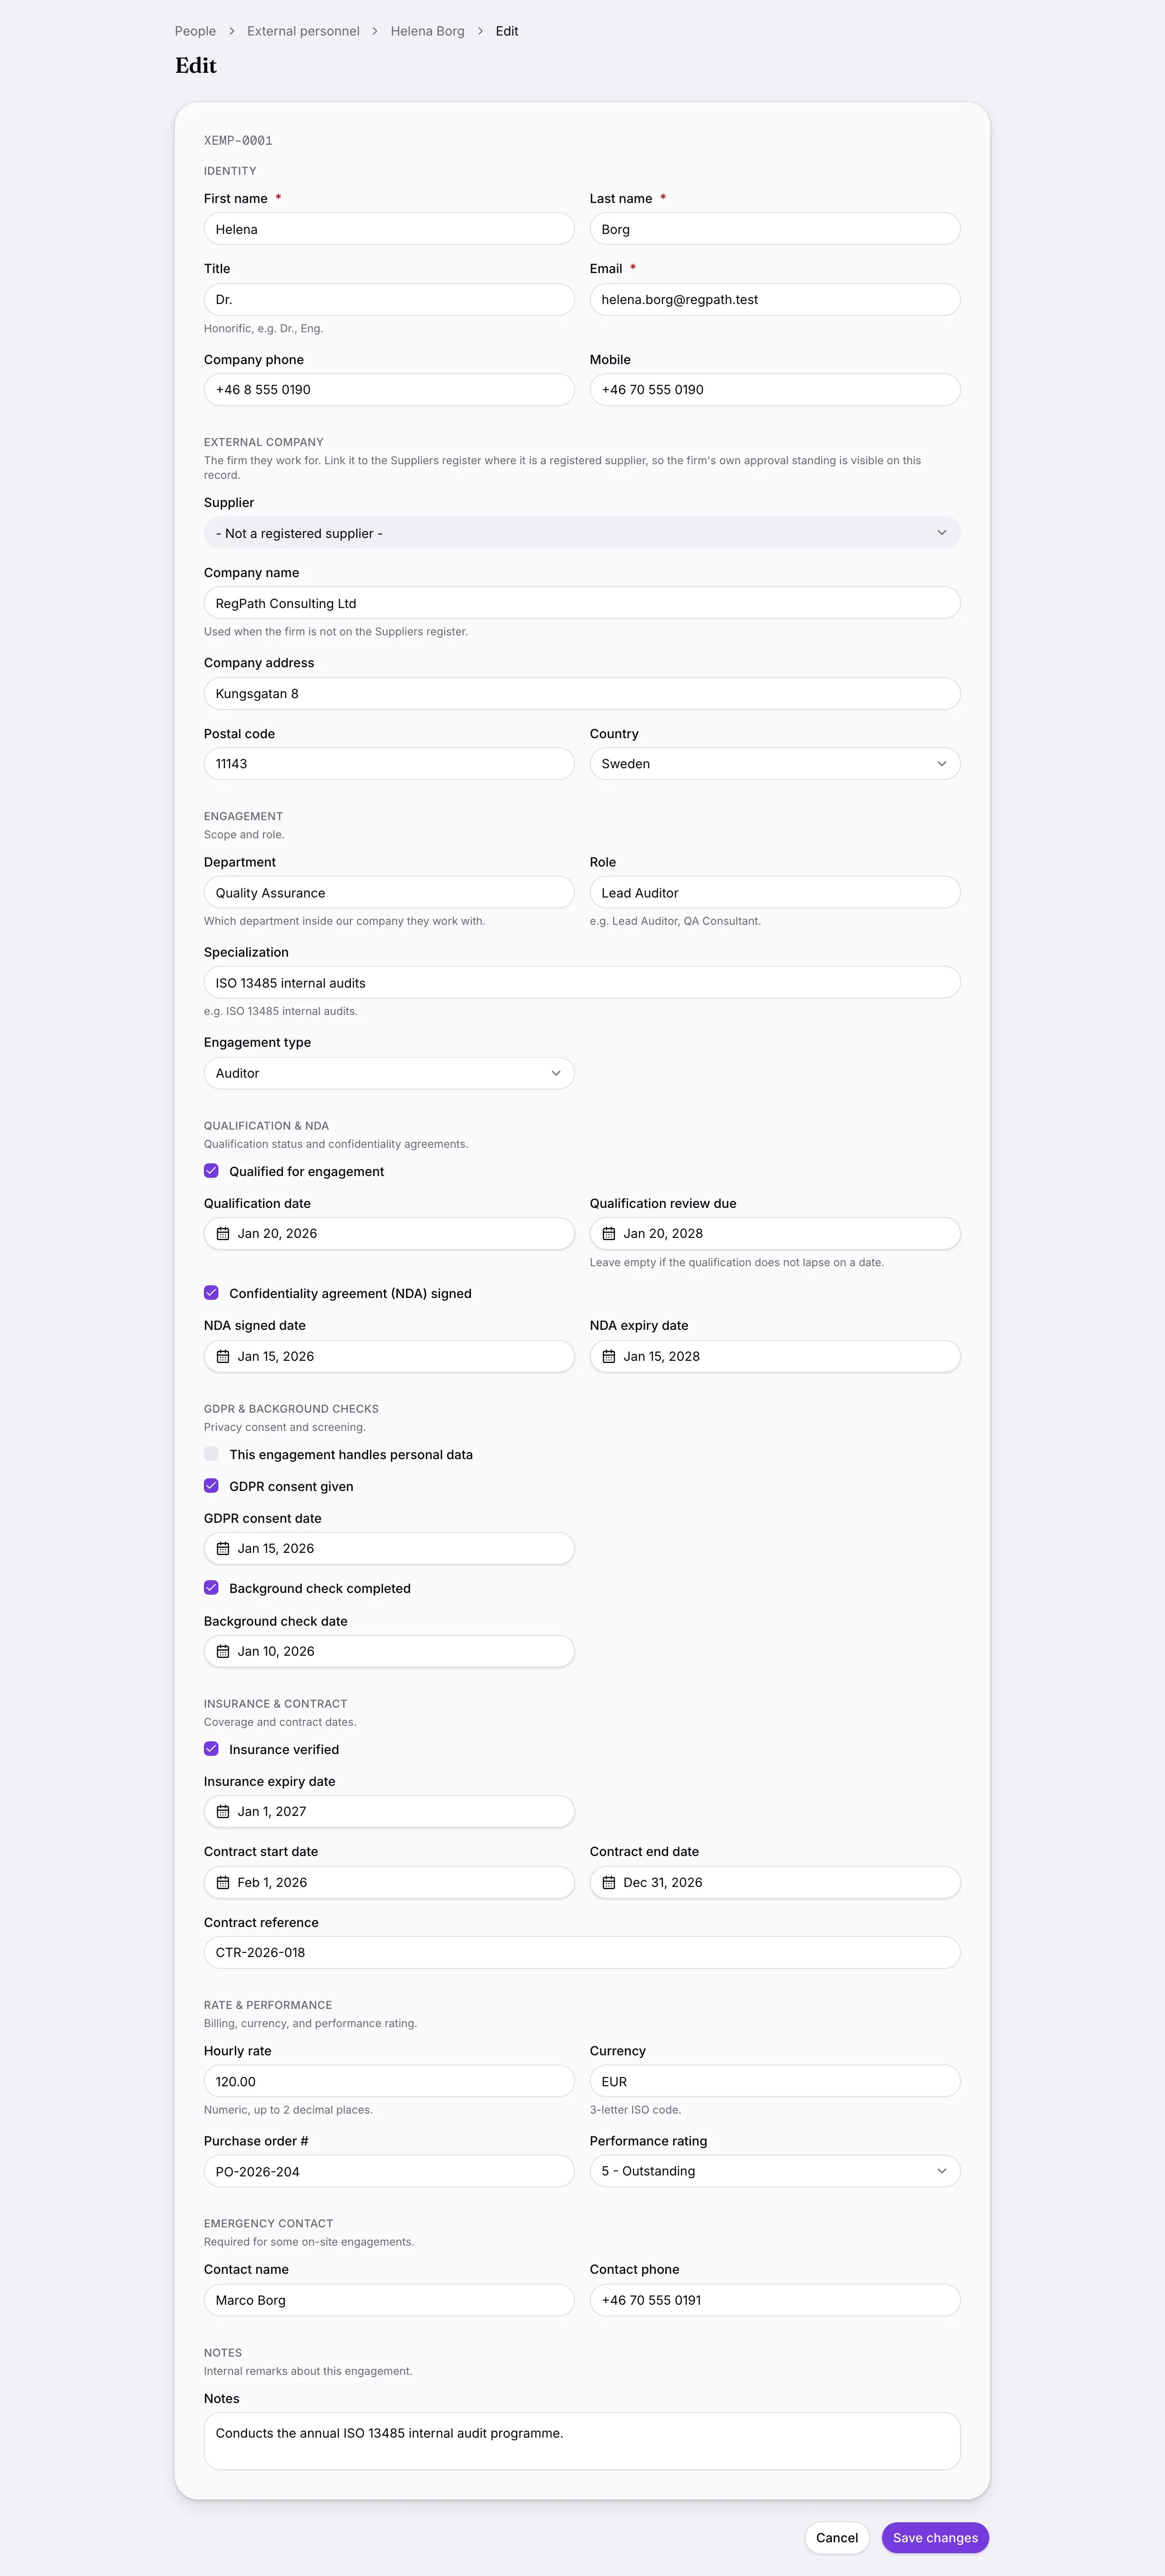The image size is (1165, 2576).
Task: Click the Specialization field
Action: pos(582,983)
